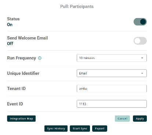Image resolution: width=152 pixels, height=135 pixels.
Task: Start Sync now
Action: (80, 128)
